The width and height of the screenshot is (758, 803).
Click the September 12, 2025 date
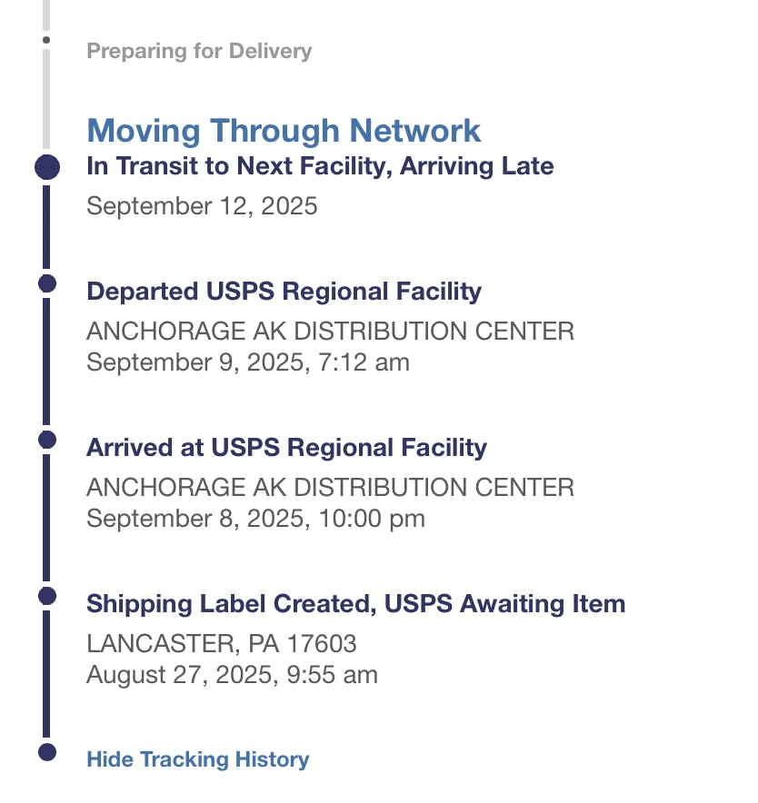(202, 206)
